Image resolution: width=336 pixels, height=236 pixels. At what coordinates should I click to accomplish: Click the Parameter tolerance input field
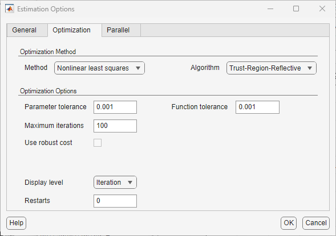pos(115,107)
